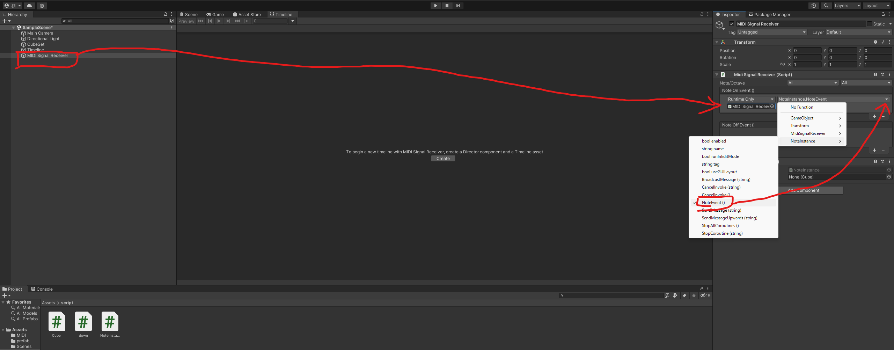Open the Scenes folder in Assets

24,347
